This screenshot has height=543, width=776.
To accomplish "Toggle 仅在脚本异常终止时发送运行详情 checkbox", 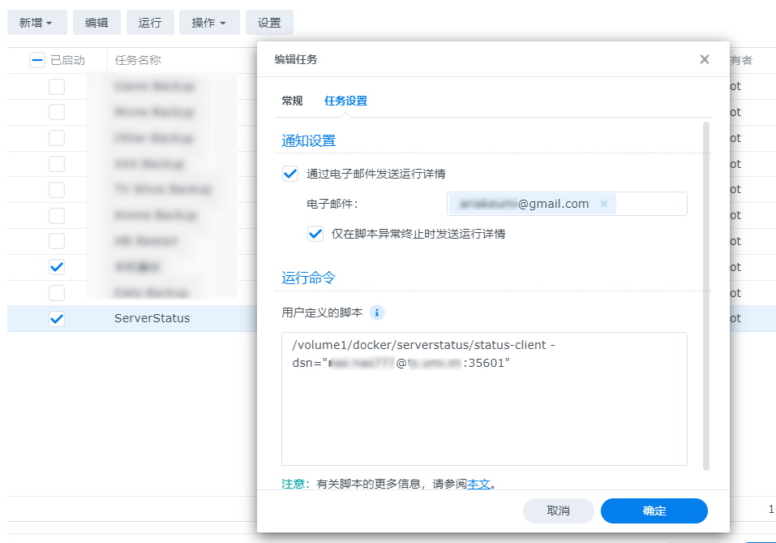I will click(315, 234).
